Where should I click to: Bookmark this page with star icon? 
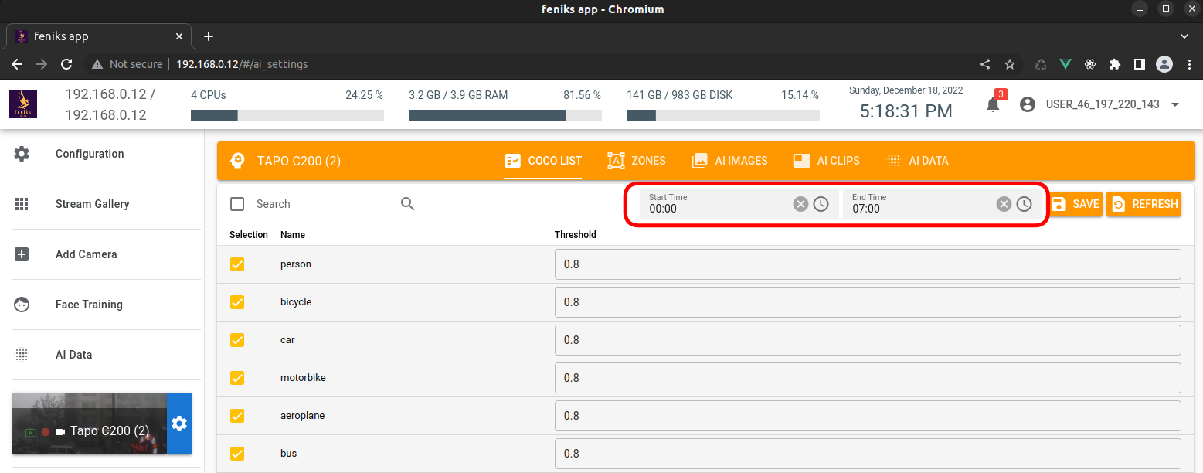click(1009, 64)
